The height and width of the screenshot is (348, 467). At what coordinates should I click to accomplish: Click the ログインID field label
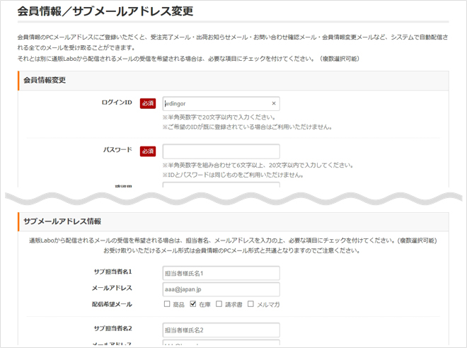117,103
